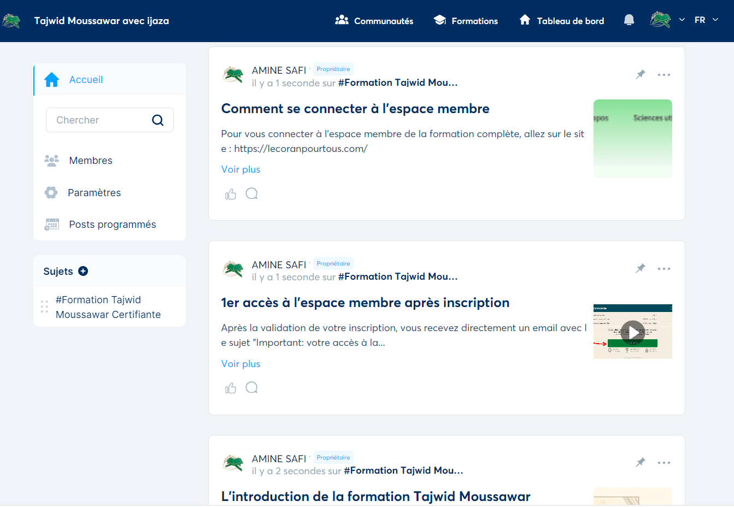The image size is (734, 507).
Task: Open Posts programmés in sidebar
Action: click(112, 225)
